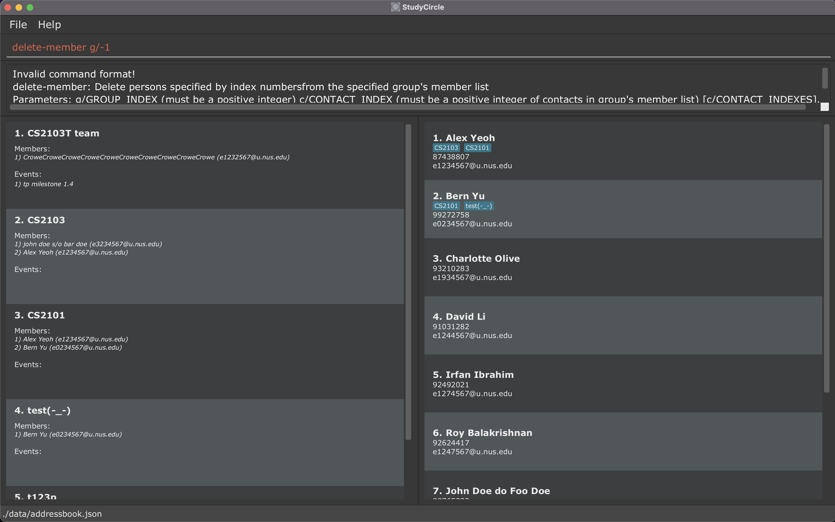Click the CS2101 tag on Bern Yu
Viewport: 835px width, 522px height.
(446, 206)
